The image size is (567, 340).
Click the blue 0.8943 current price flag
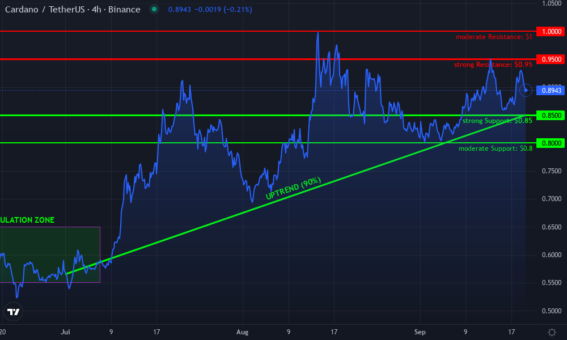tap(551, 90)
